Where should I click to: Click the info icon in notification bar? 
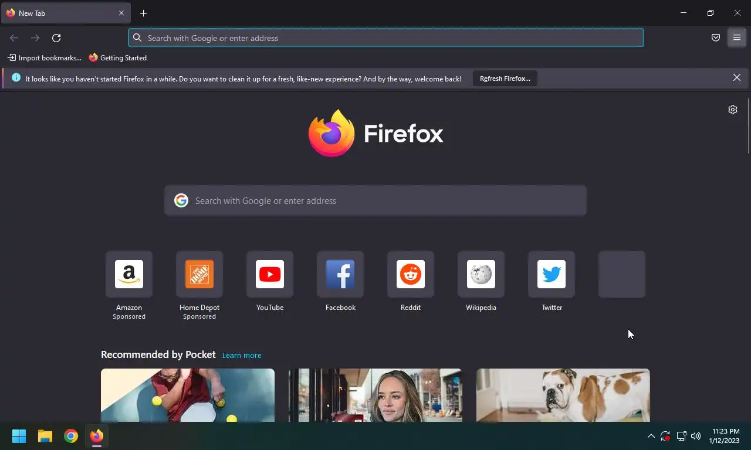coord(16,77)
